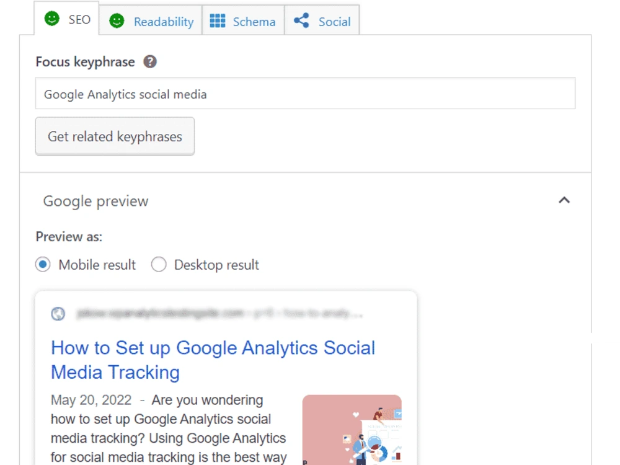This screenshot has height=465, width=620.
Task: Open the preview title link about Social Media Tracking
Action: coord(213,360)
